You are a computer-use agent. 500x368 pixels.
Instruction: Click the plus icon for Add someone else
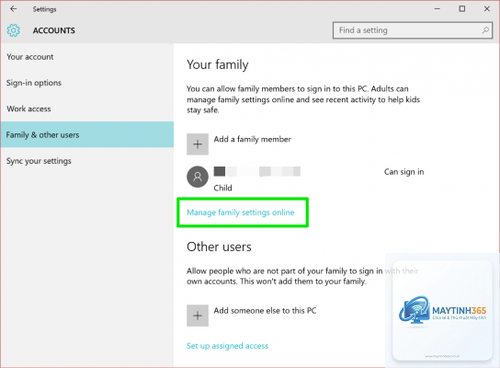click(x=198, y=316)
